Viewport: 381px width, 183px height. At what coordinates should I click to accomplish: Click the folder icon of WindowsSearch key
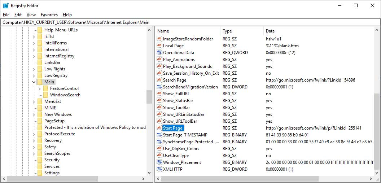pos(46,95)
